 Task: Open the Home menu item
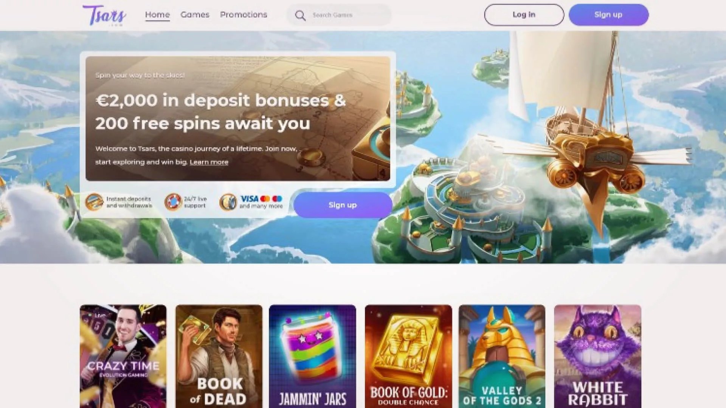pyautogui.click(x=157, y=15)
